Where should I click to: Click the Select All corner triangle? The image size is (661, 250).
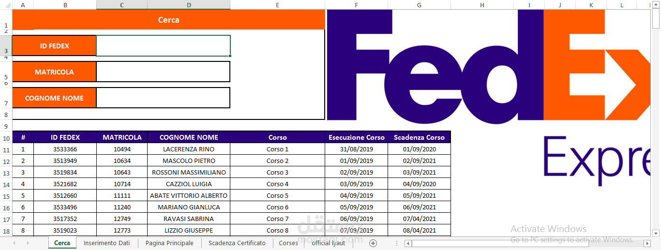pos(6,5)
